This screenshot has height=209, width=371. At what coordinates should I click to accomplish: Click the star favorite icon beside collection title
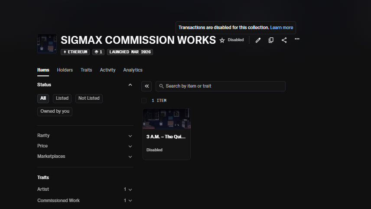(x=222, y=40)
